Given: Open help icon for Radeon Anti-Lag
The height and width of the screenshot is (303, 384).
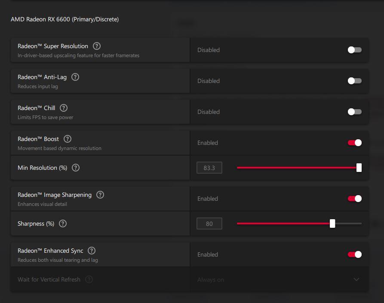Looking at the screenshot, I should 75,77.
